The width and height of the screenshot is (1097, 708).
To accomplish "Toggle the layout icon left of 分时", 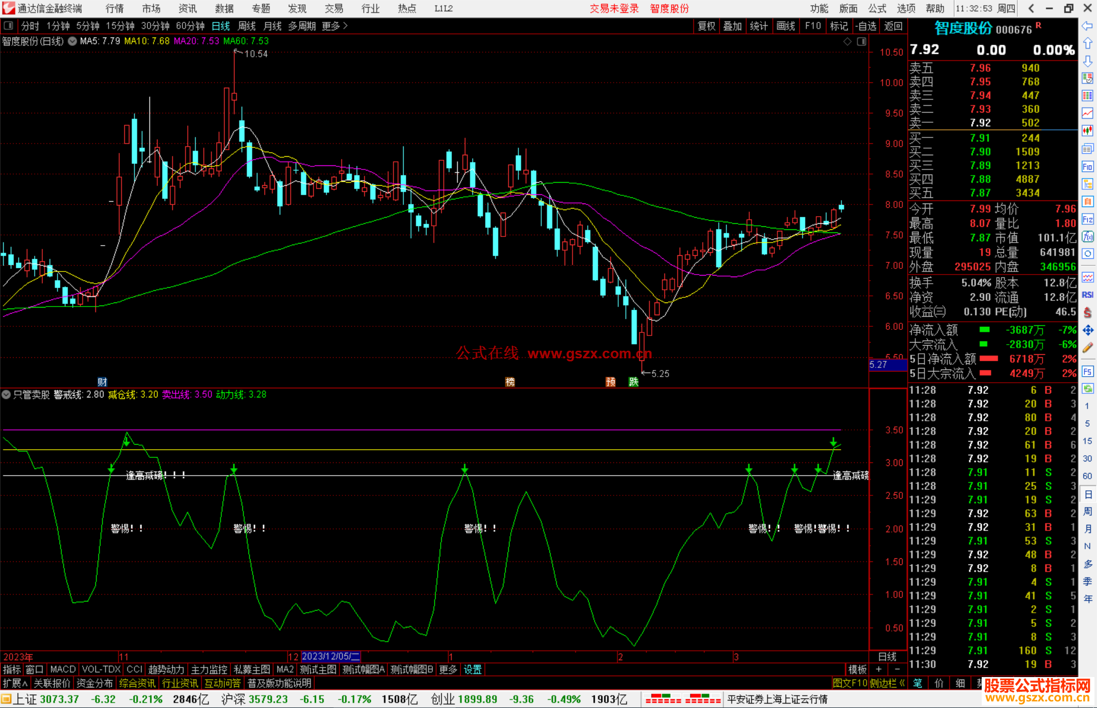I will point(9,26).
